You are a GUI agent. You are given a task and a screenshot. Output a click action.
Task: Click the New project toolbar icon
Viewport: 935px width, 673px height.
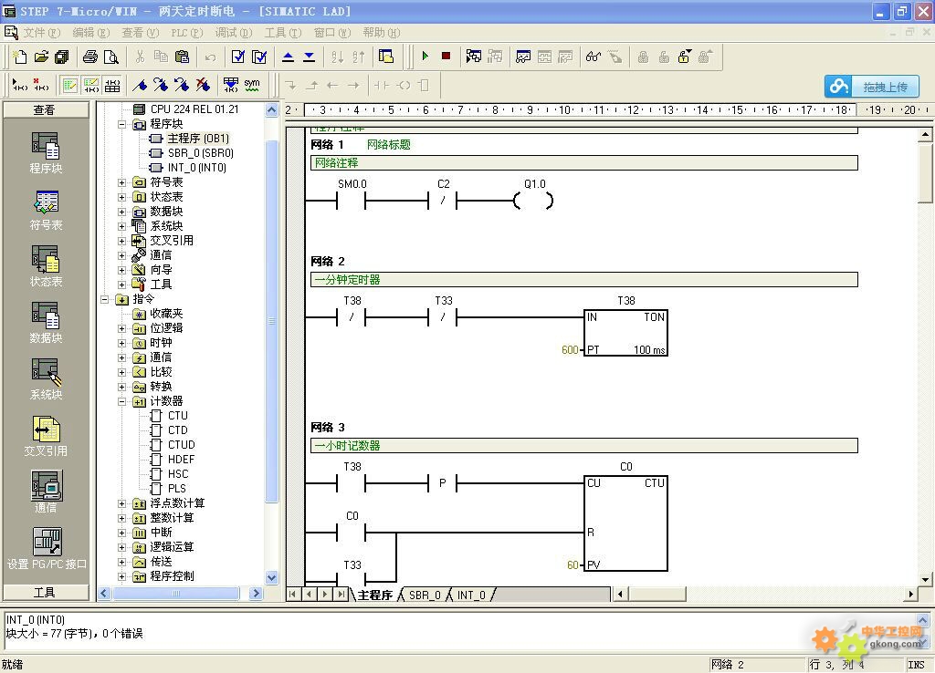point(20,57)
